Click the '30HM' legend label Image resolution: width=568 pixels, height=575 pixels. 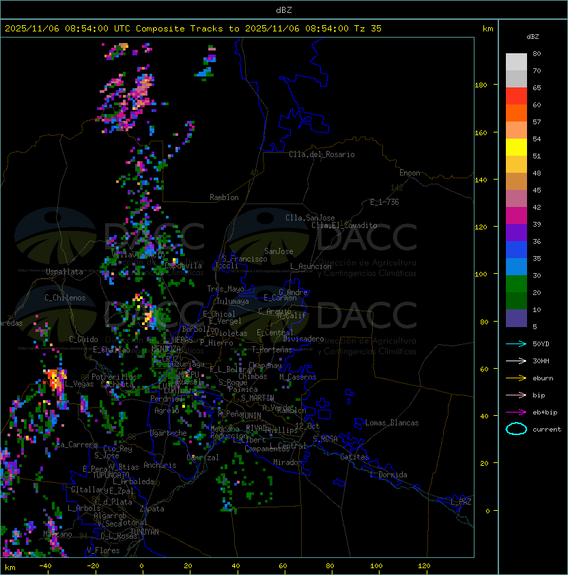(x=541, y=361)
